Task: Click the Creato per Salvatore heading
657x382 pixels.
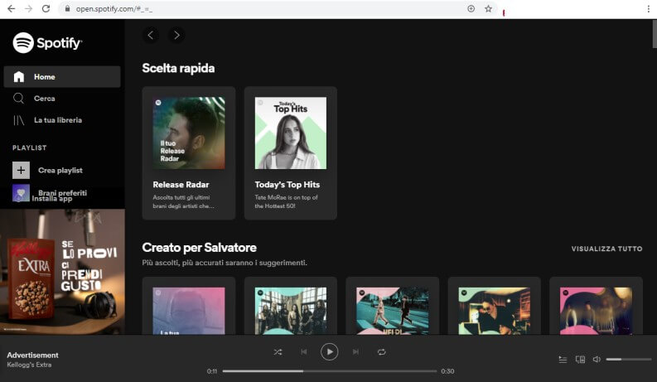Action: [x=199, y=248]
